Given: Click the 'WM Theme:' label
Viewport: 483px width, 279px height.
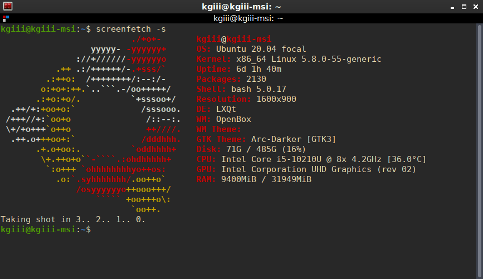Looking at the screenshot, I should 219,129.
